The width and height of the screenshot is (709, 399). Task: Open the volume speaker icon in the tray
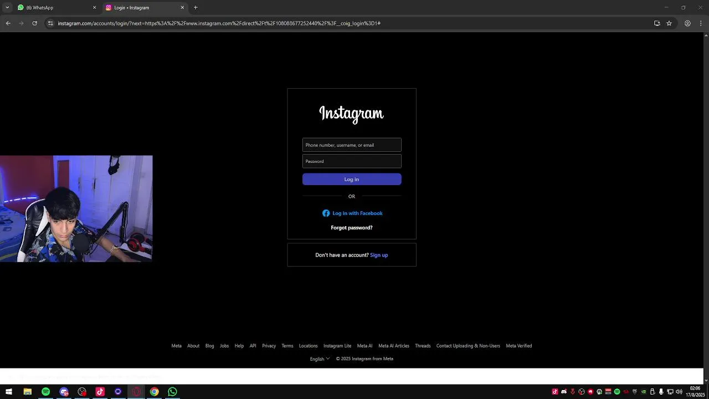click(x=679, y=392)
